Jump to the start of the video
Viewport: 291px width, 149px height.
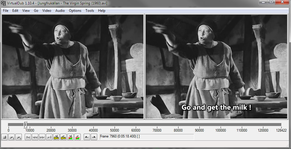coord(28,137)
